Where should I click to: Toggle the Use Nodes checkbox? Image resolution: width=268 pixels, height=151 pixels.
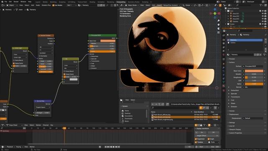tap(53, 5)
